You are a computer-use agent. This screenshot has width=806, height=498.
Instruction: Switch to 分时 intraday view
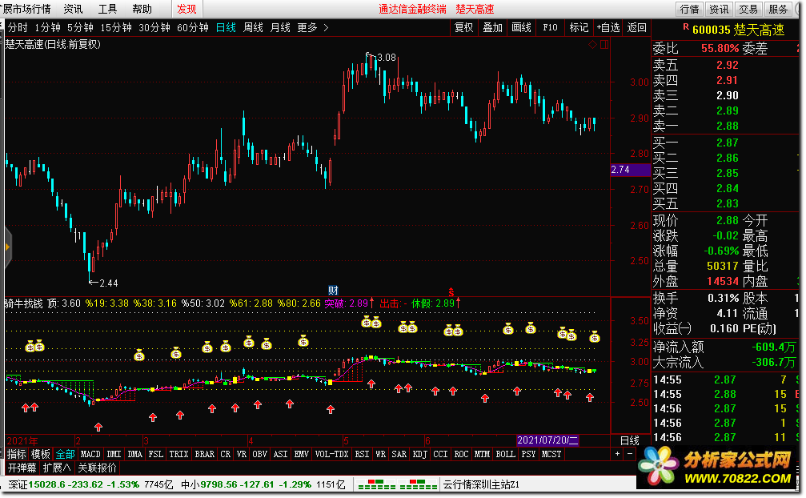coord(18,28)
